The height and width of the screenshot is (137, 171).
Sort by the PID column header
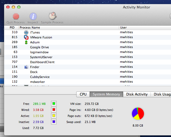point(12,27)
